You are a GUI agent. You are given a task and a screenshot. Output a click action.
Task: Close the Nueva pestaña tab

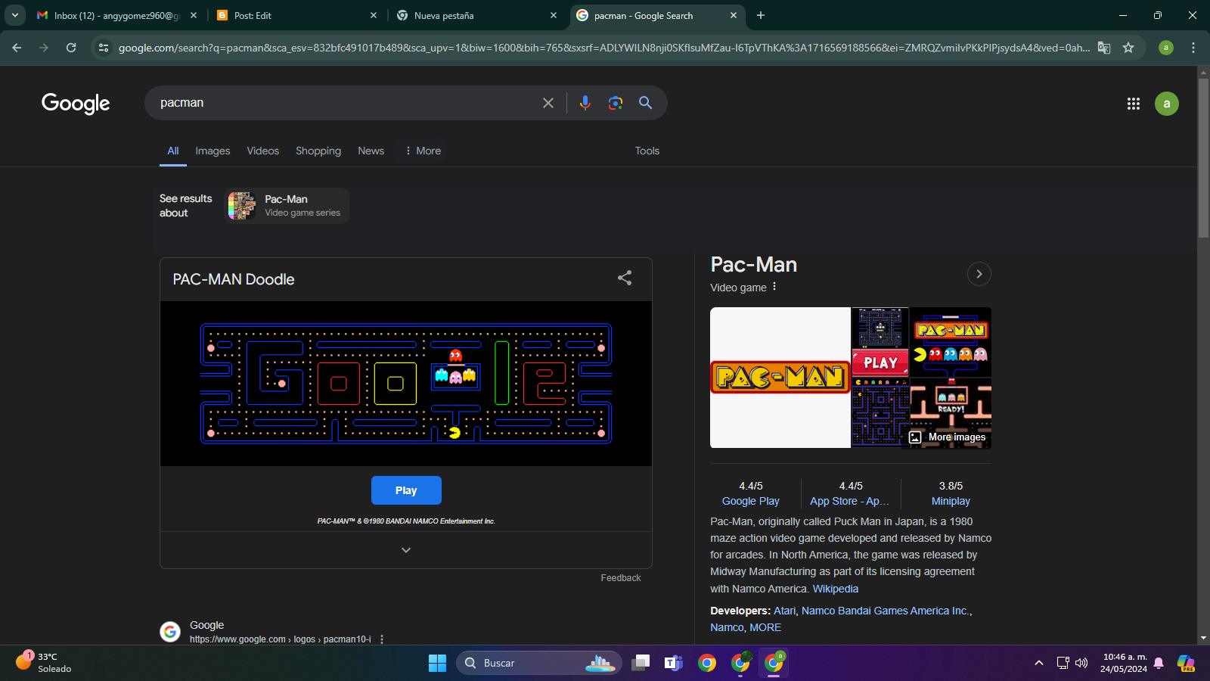point(554,15)
